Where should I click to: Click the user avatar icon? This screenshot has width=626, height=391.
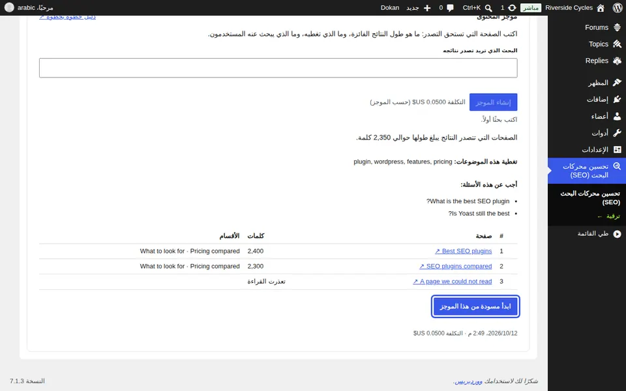click(x=9, y=8)
